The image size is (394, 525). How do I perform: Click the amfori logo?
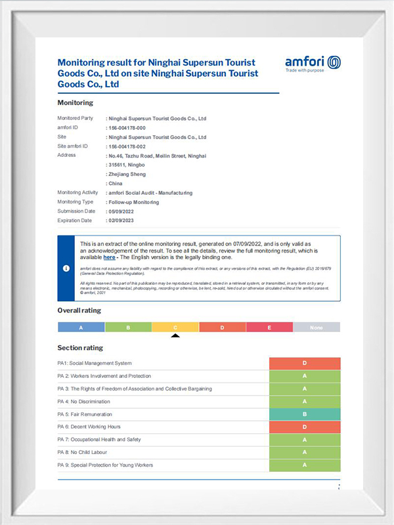pyautogui.click(x=313, y=64)
